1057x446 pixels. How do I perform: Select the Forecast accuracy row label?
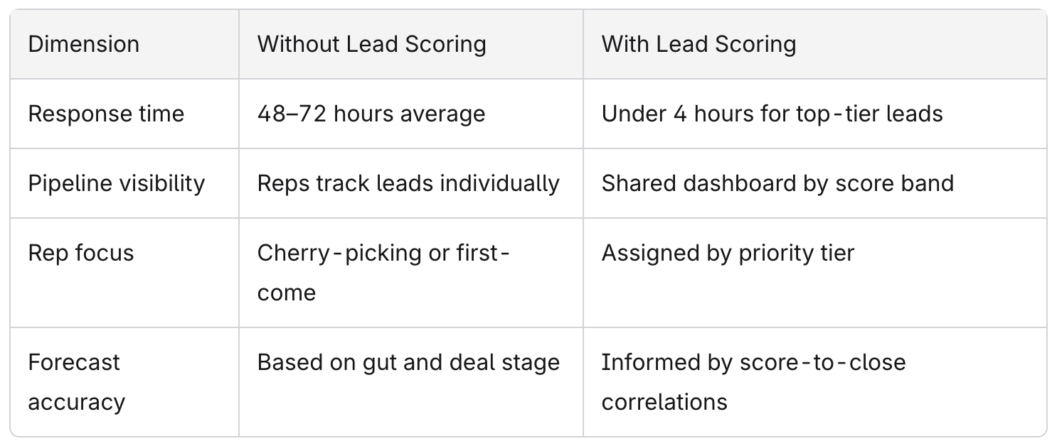[x=76, y=382]
